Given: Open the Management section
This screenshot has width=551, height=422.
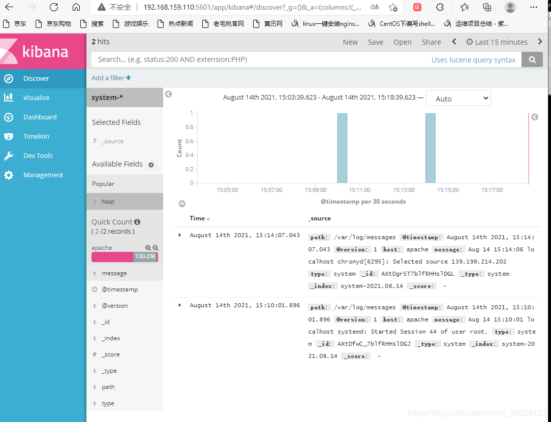Looking at the screenshot, I should (x=43, y=175).
